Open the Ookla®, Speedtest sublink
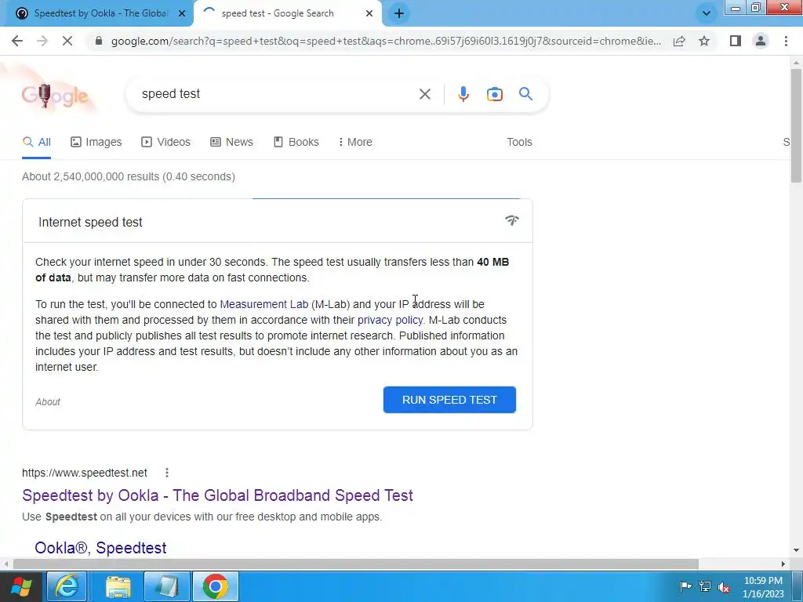Image resolution: width=803 pixels, height=602 pixels. [x=100, y=548]
